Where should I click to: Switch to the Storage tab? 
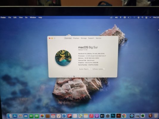pyautogui.click(x=84, y=38)
